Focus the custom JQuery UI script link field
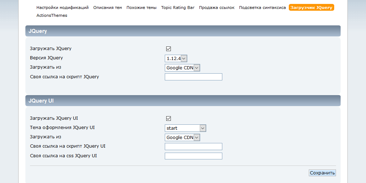Screen dimensions: 366x183 [193, 147]
